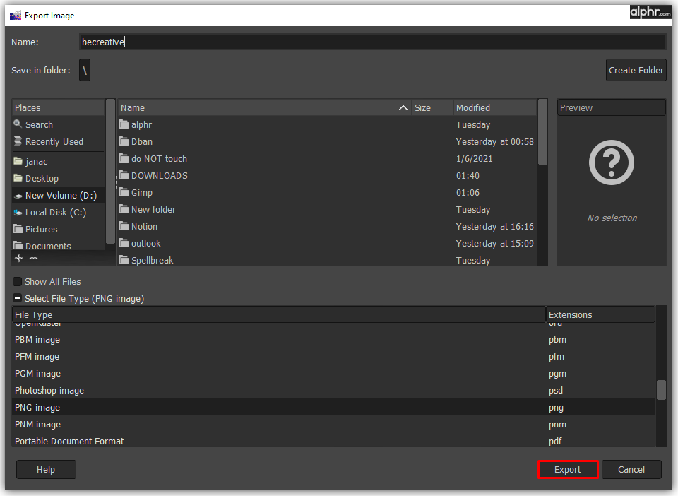Click the do NOT touch folder icon
The image size is (678, 496).
pyautogui.click(x=124, y=158)
